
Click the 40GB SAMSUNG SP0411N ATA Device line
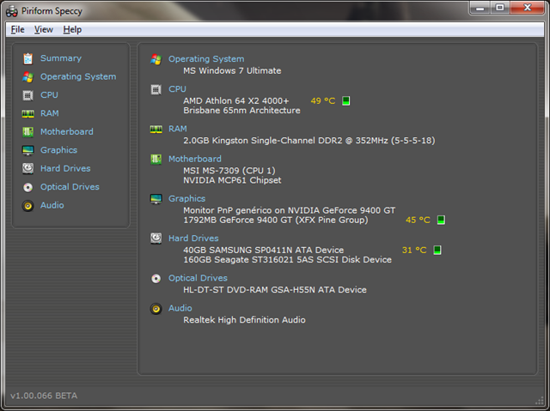click(x=264, y=250)
